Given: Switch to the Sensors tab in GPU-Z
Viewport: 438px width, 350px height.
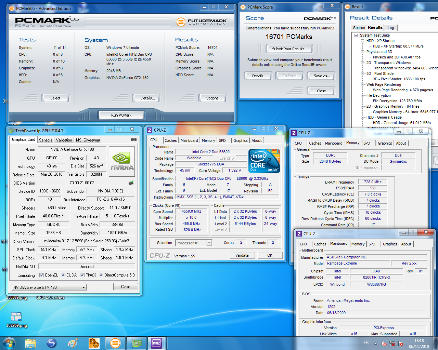Looking at the screenshot, I should pyautogui.click(x=46, y=140).
